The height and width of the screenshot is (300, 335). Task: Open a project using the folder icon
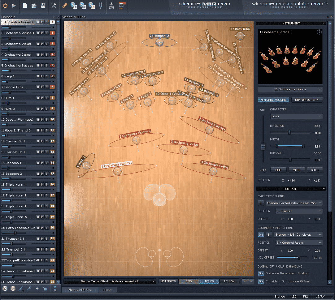click(34, 6)
